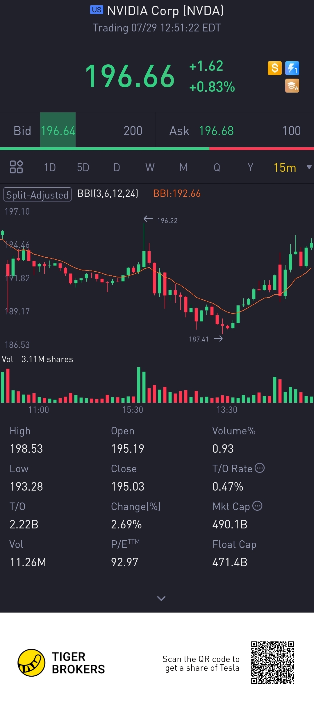Screen dimensions: 314x713
Task: Switch to the 5D chart tab
Action: 83,167
